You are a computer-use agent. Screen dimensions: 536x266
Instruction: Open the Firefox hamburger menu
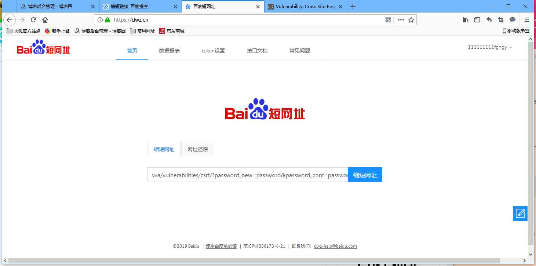527,20
